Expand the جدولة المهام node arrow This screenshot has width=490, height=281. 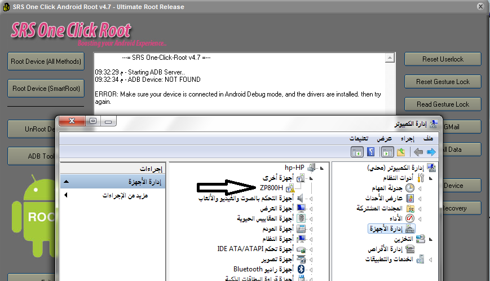point(420,188)
